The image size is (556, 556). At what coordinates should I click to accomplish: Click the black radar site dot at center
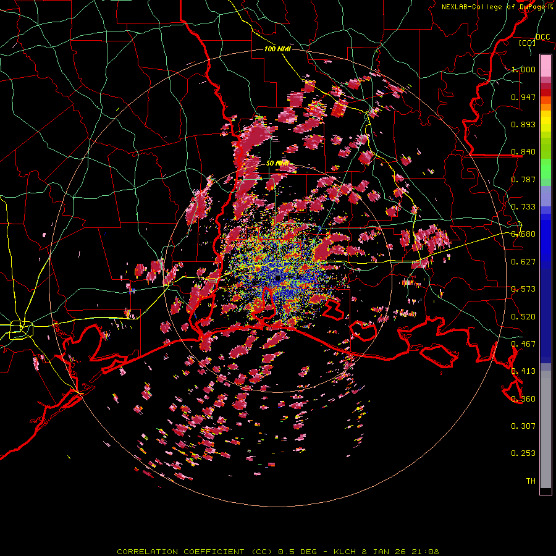[x=278, y=279]
